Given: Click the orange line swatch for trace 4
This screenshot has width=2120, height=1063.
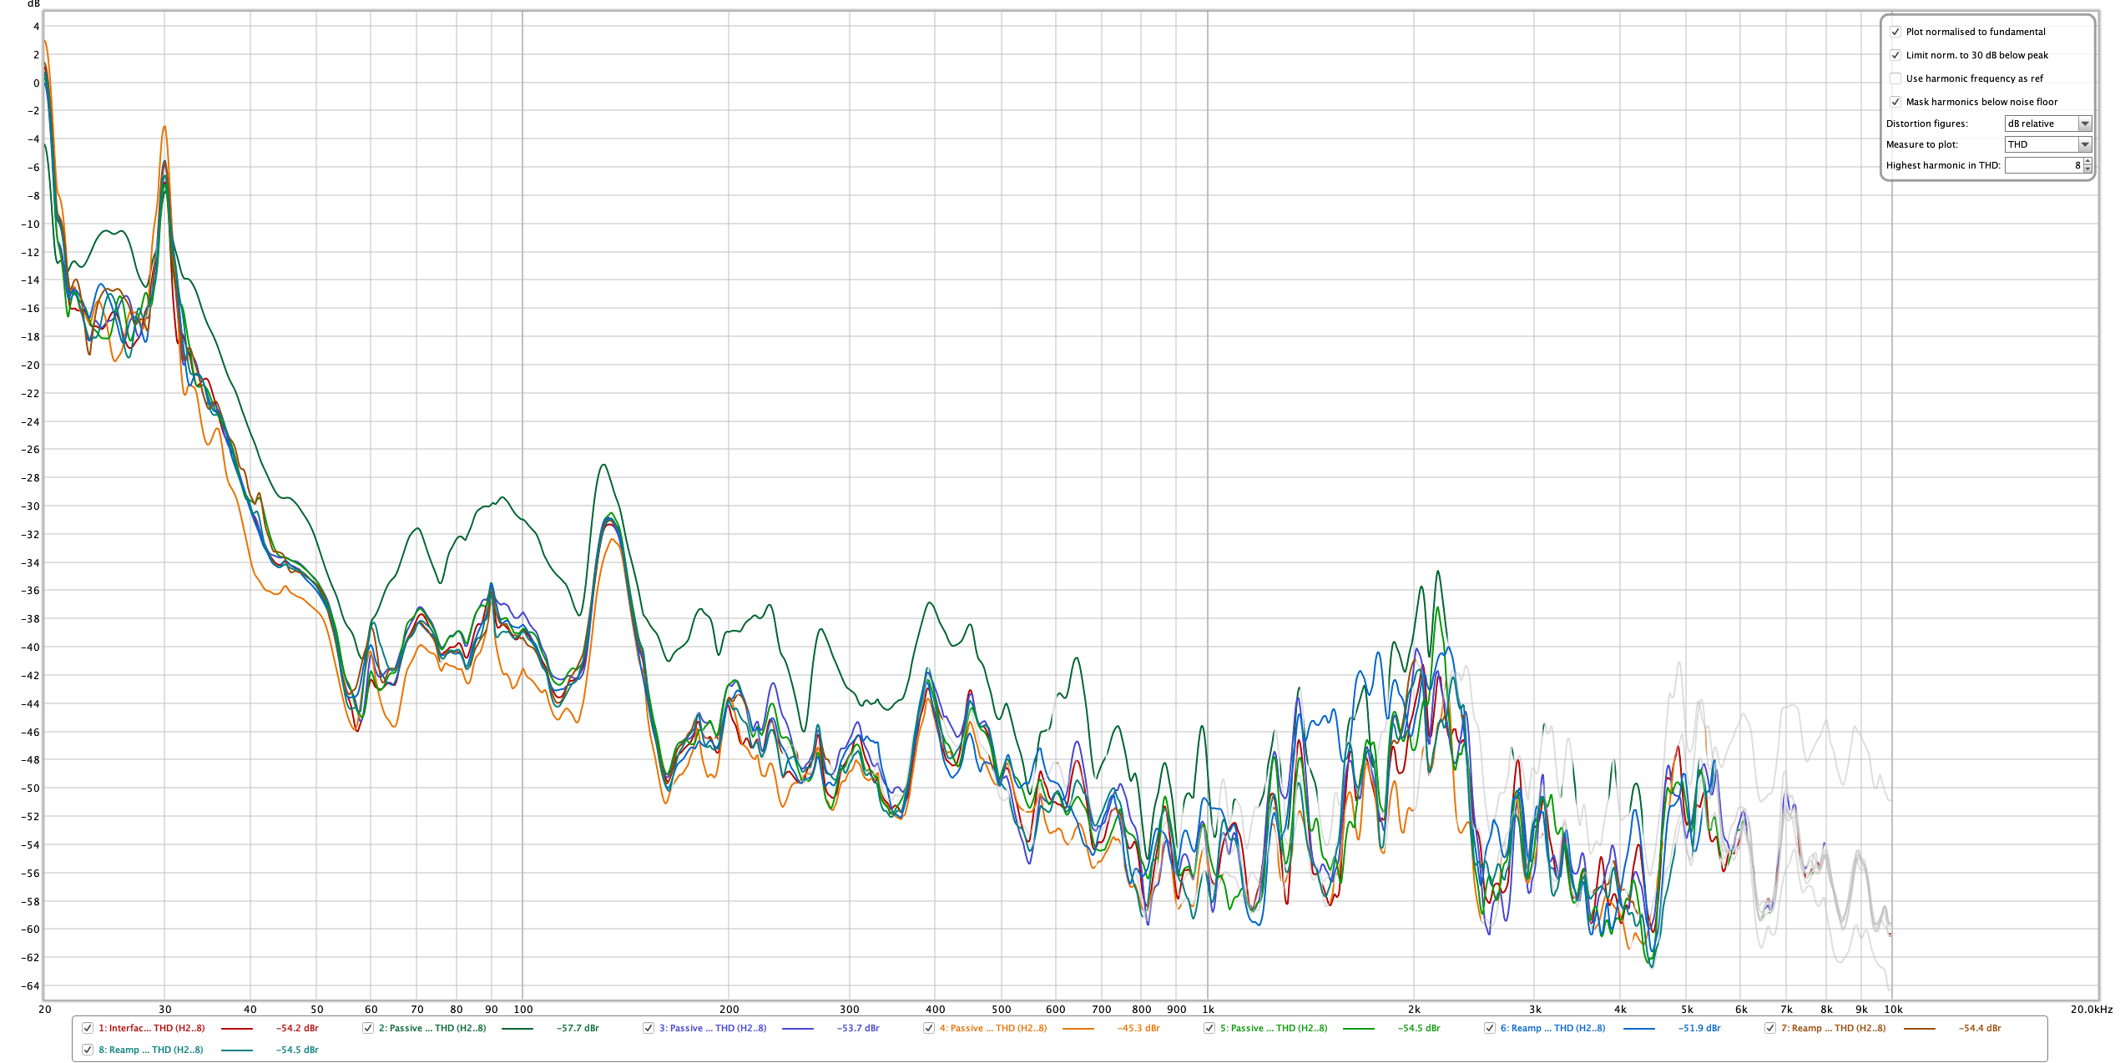Looking at the screenshot, I should [x=1078, y=1029].
